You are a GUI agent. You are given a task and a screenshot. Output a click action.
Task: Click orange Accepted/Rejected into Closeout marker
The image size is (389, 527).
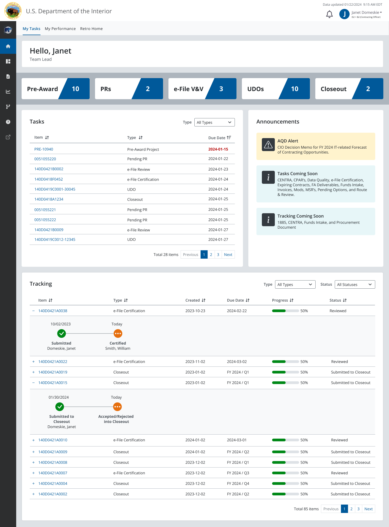point(117,407)
